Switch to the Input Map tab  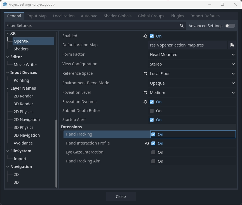[x=37, y=16]
